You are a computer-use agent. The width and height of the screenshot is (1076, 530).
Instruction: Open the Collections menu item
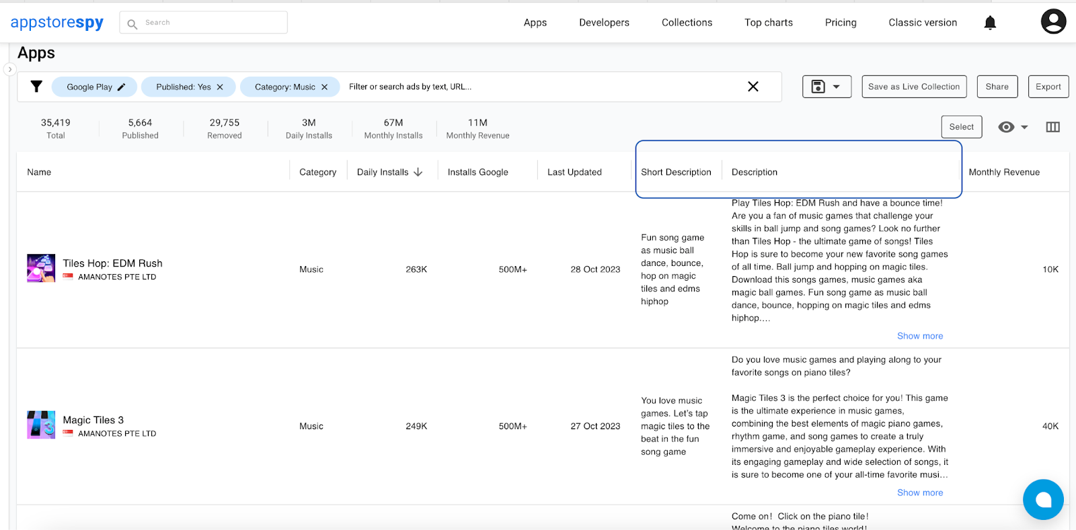coord(687,22)
